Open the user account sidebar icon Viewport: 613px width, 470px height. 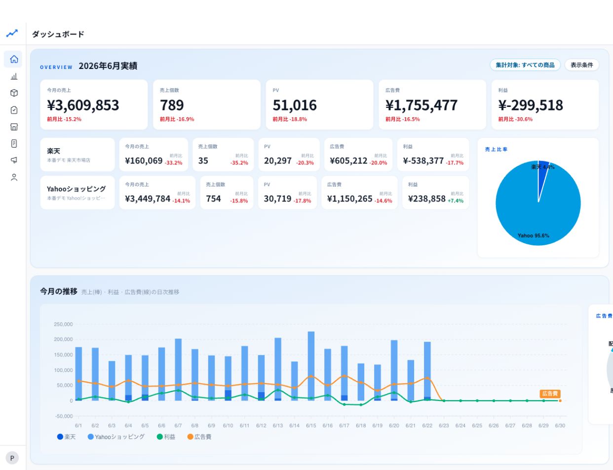coord(14,177)
